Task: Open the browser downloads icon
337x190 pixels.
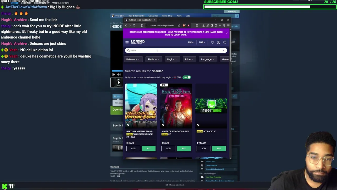Action: pyautogui.click(x=204, y=26)
